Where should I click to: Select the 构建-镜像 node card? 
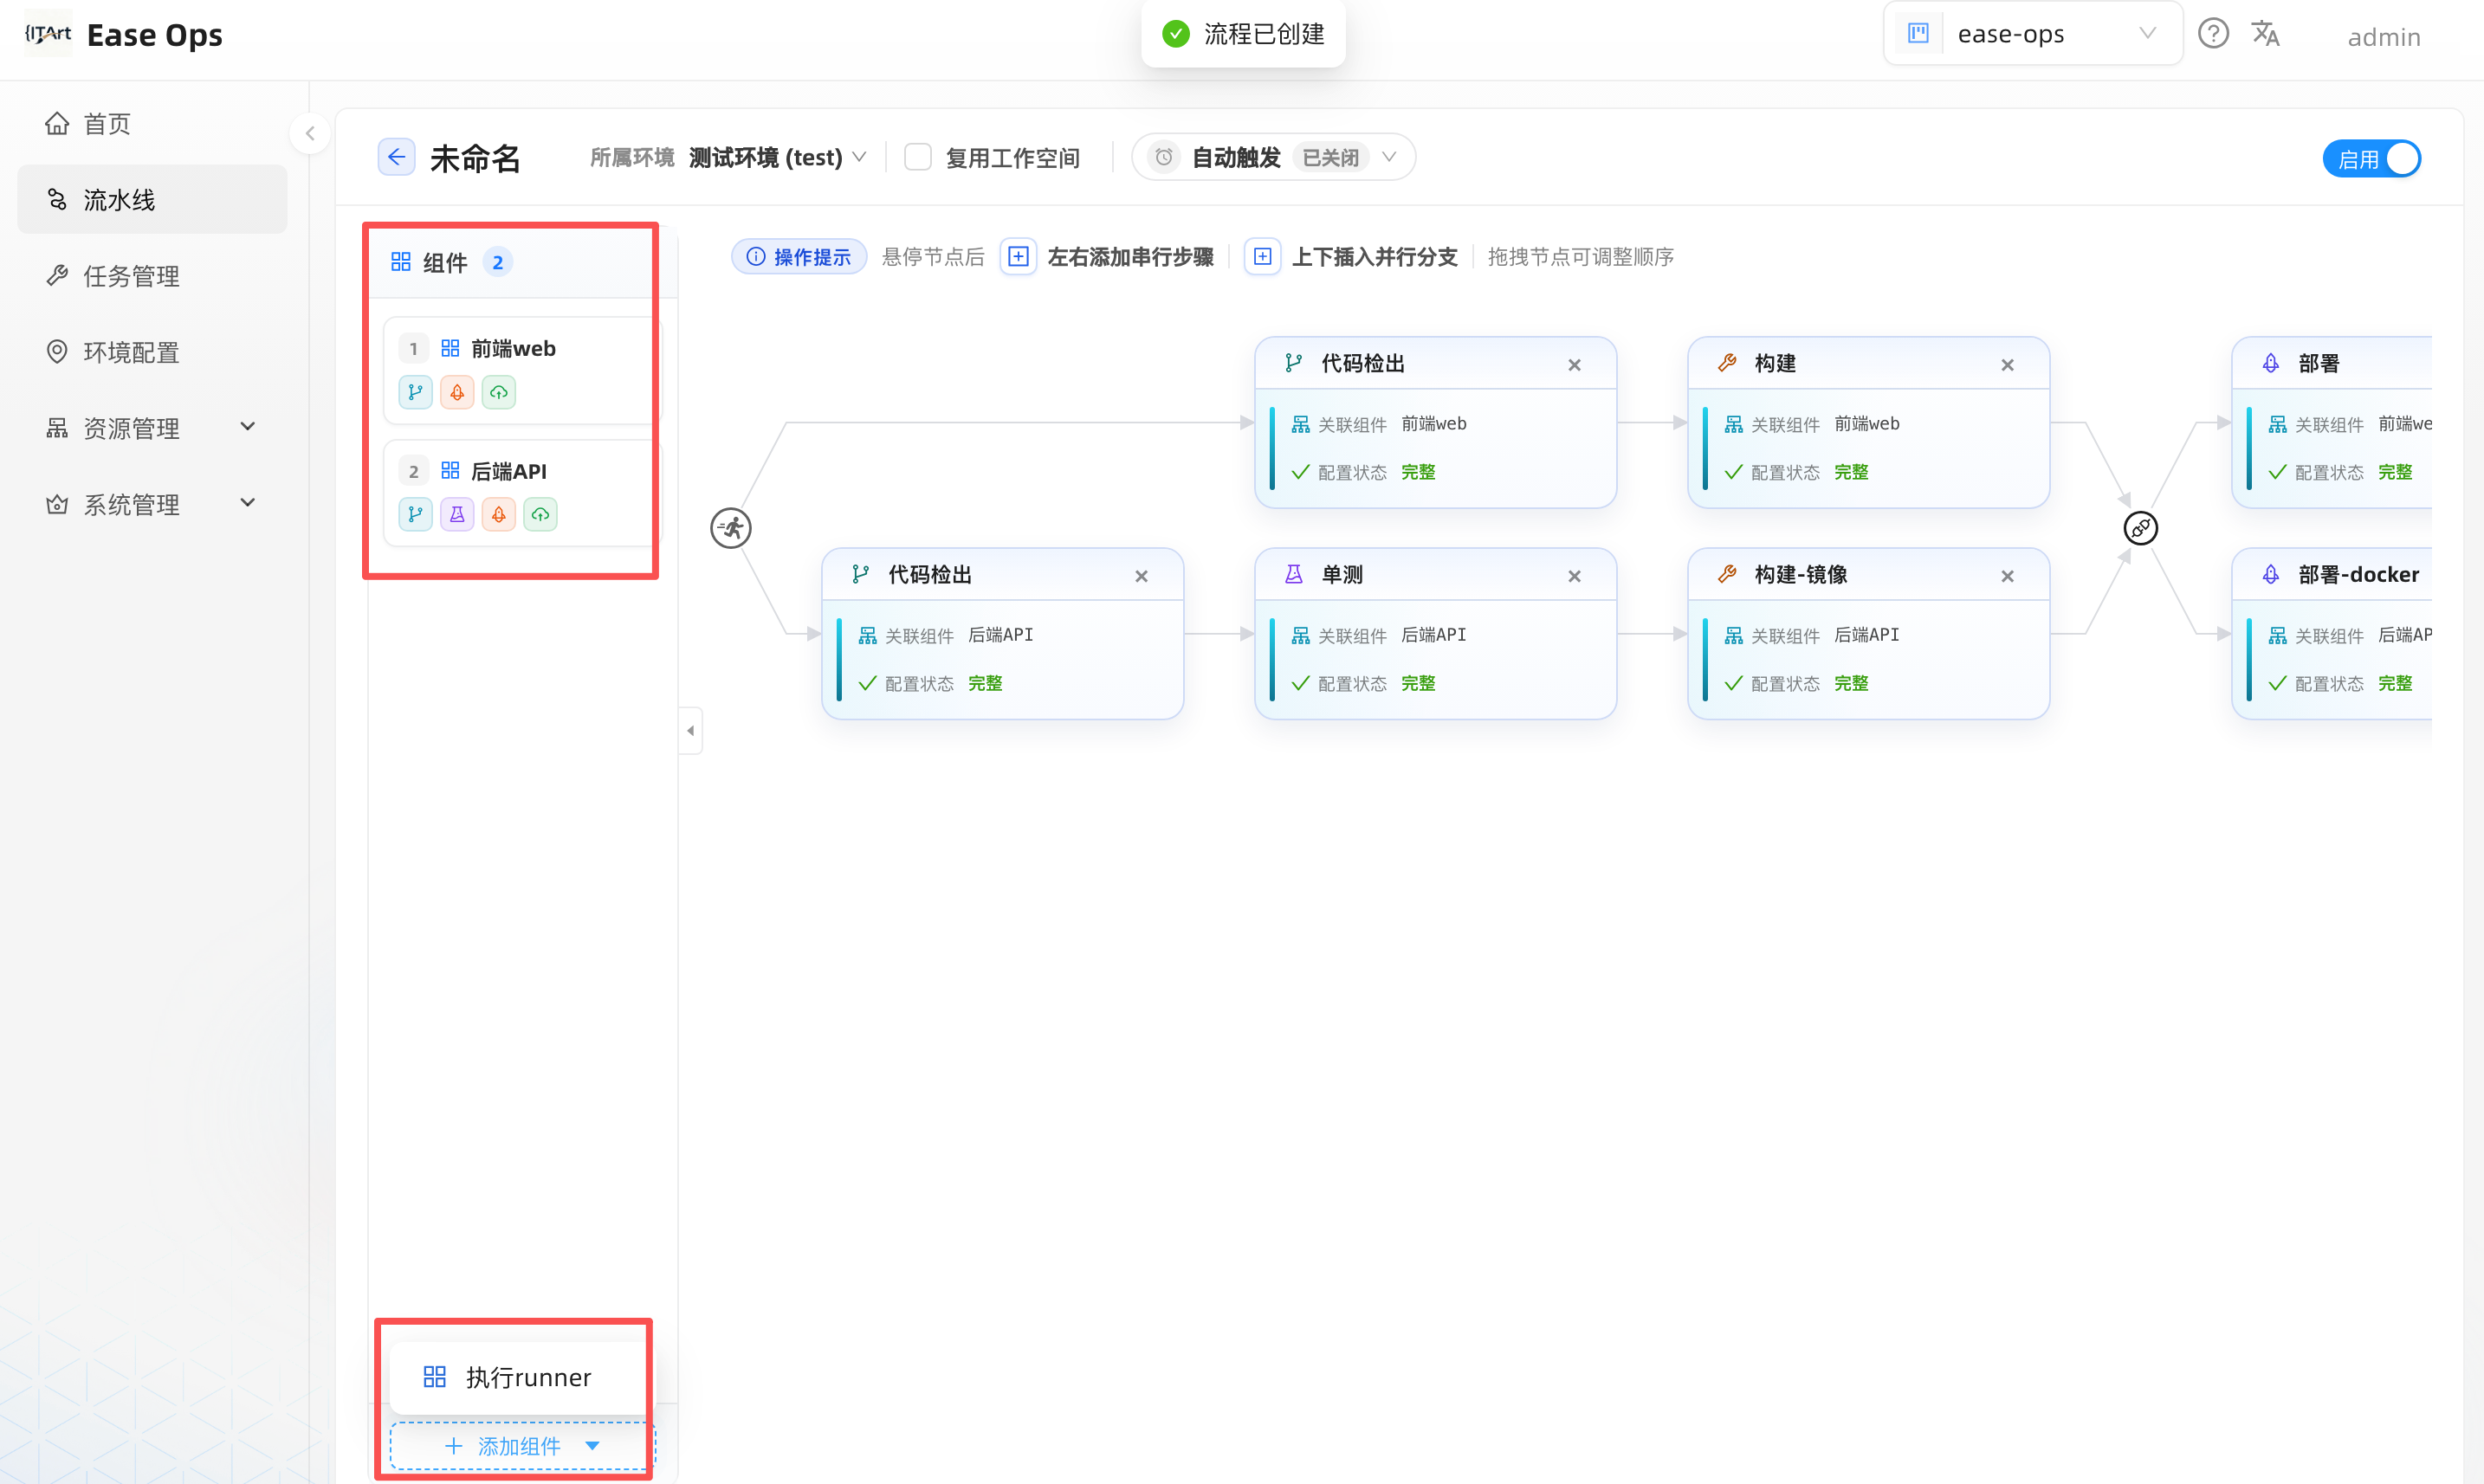[x=1867, y=633]
